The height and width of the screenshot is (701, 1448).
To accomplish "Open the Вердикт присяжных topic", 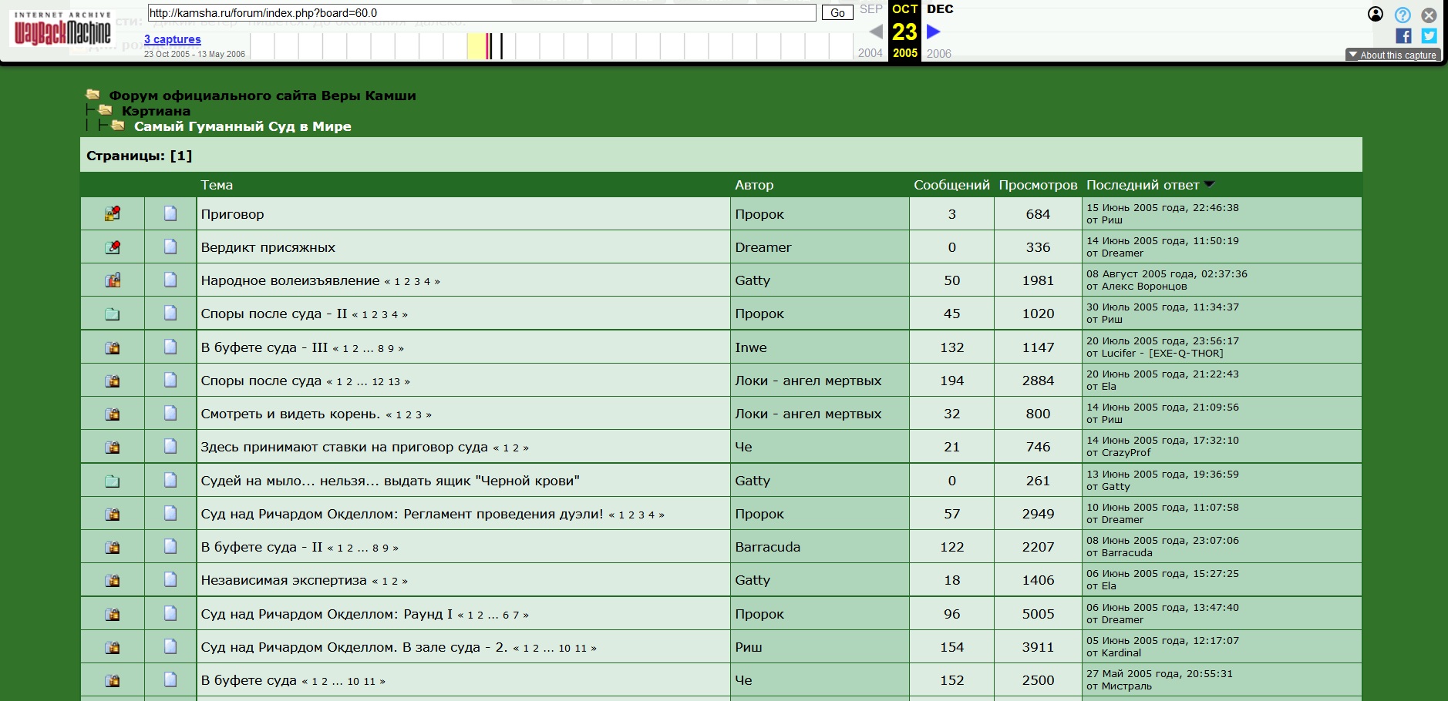I will [268, 247].
